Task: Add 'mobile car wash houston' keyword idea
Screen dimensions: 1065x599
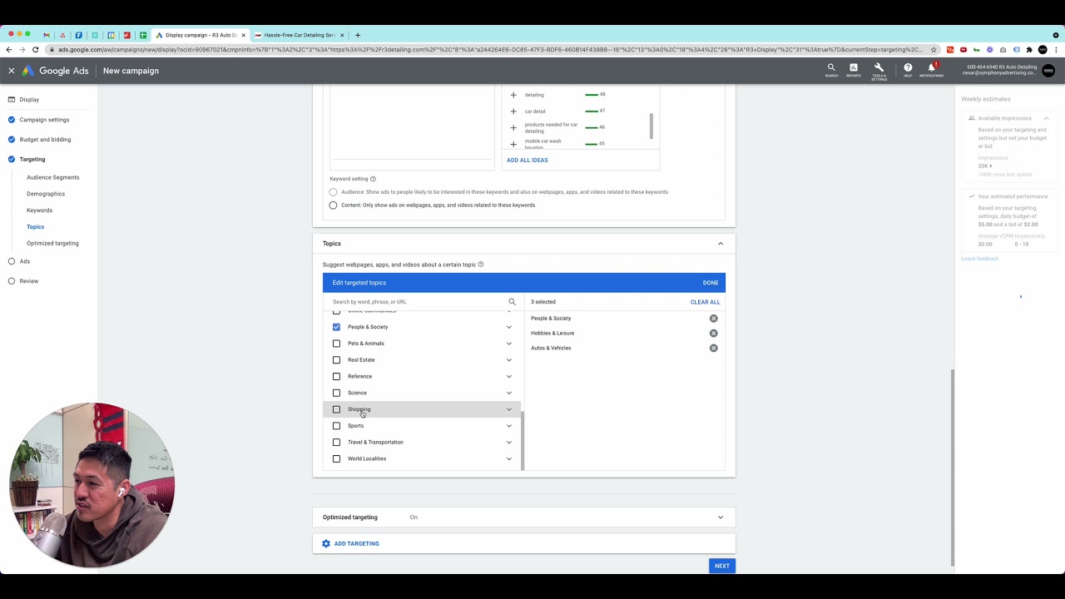Action: 513,145
